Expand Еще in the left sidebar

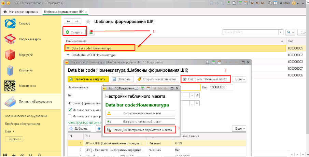pos(10,131)
